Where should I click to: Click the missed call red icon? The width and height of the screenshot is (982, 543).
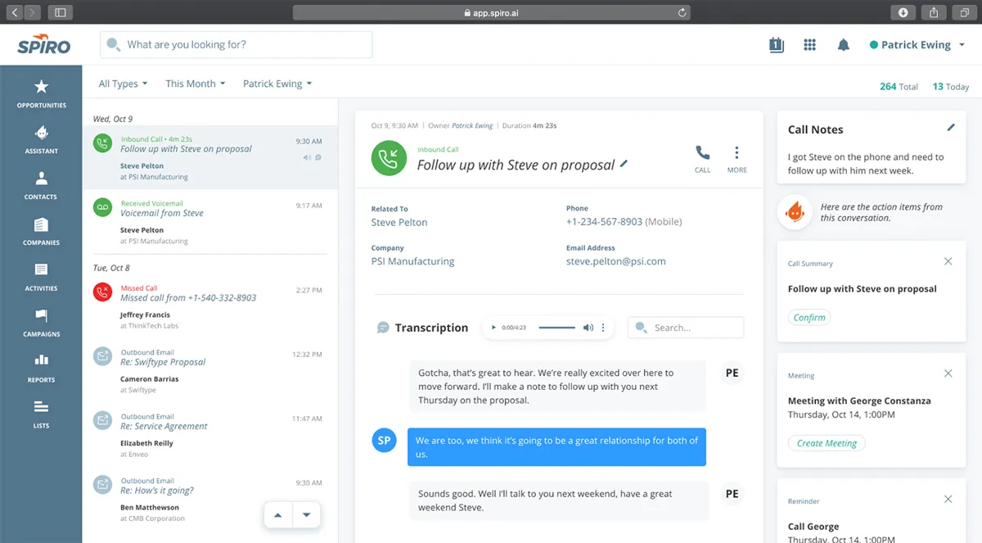tap(102, 292)
